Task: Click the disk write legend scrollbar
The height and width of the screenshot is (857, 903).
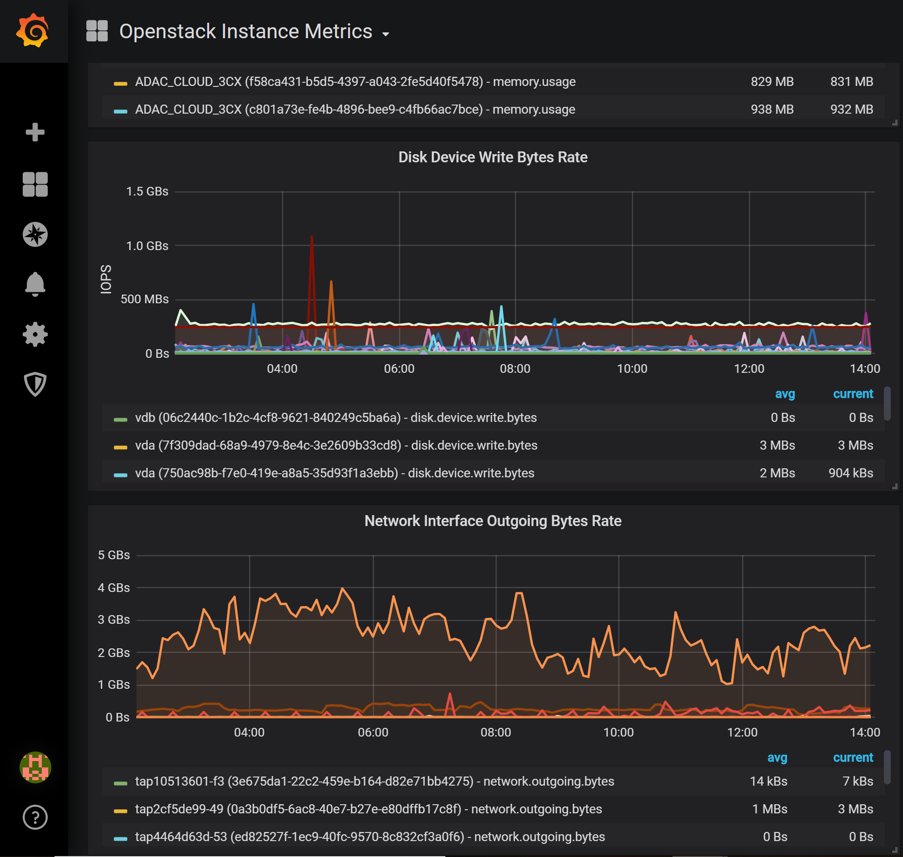Action: tap(887, 404)
